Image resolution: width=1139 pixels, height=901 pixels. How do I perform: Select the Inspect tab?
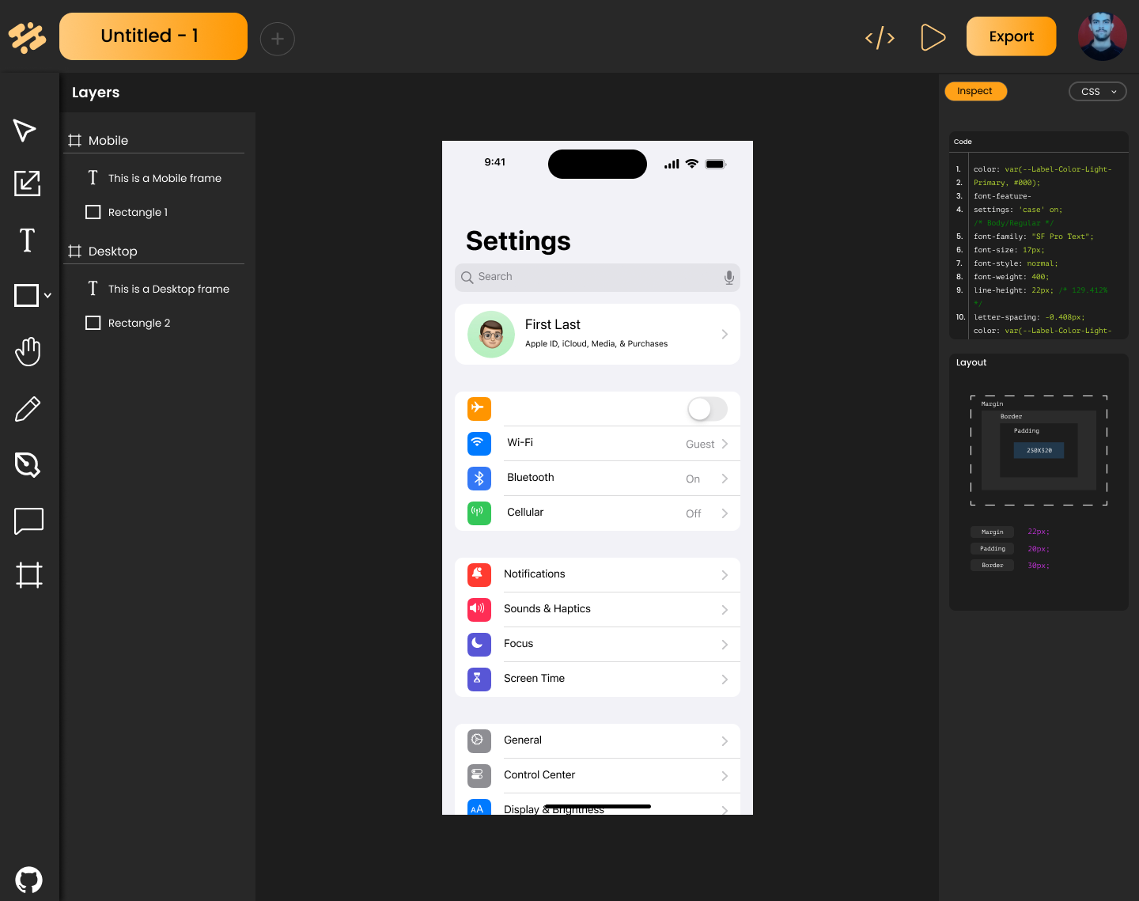[x=975, y=91]
